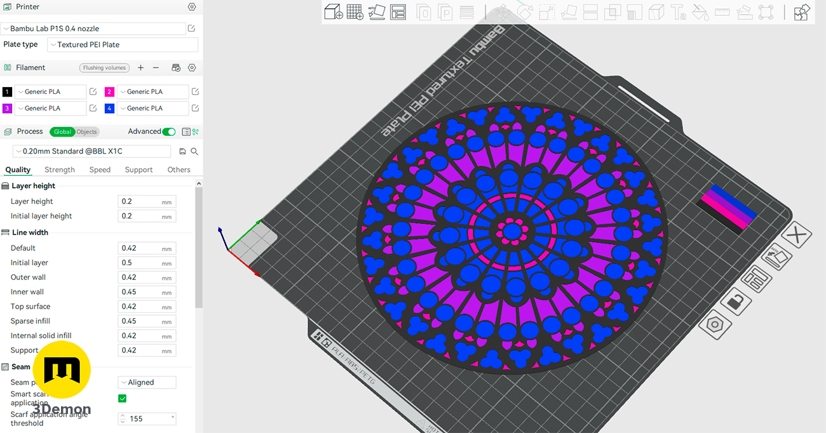Add a filament with the plus icon

tap(140, 68)
